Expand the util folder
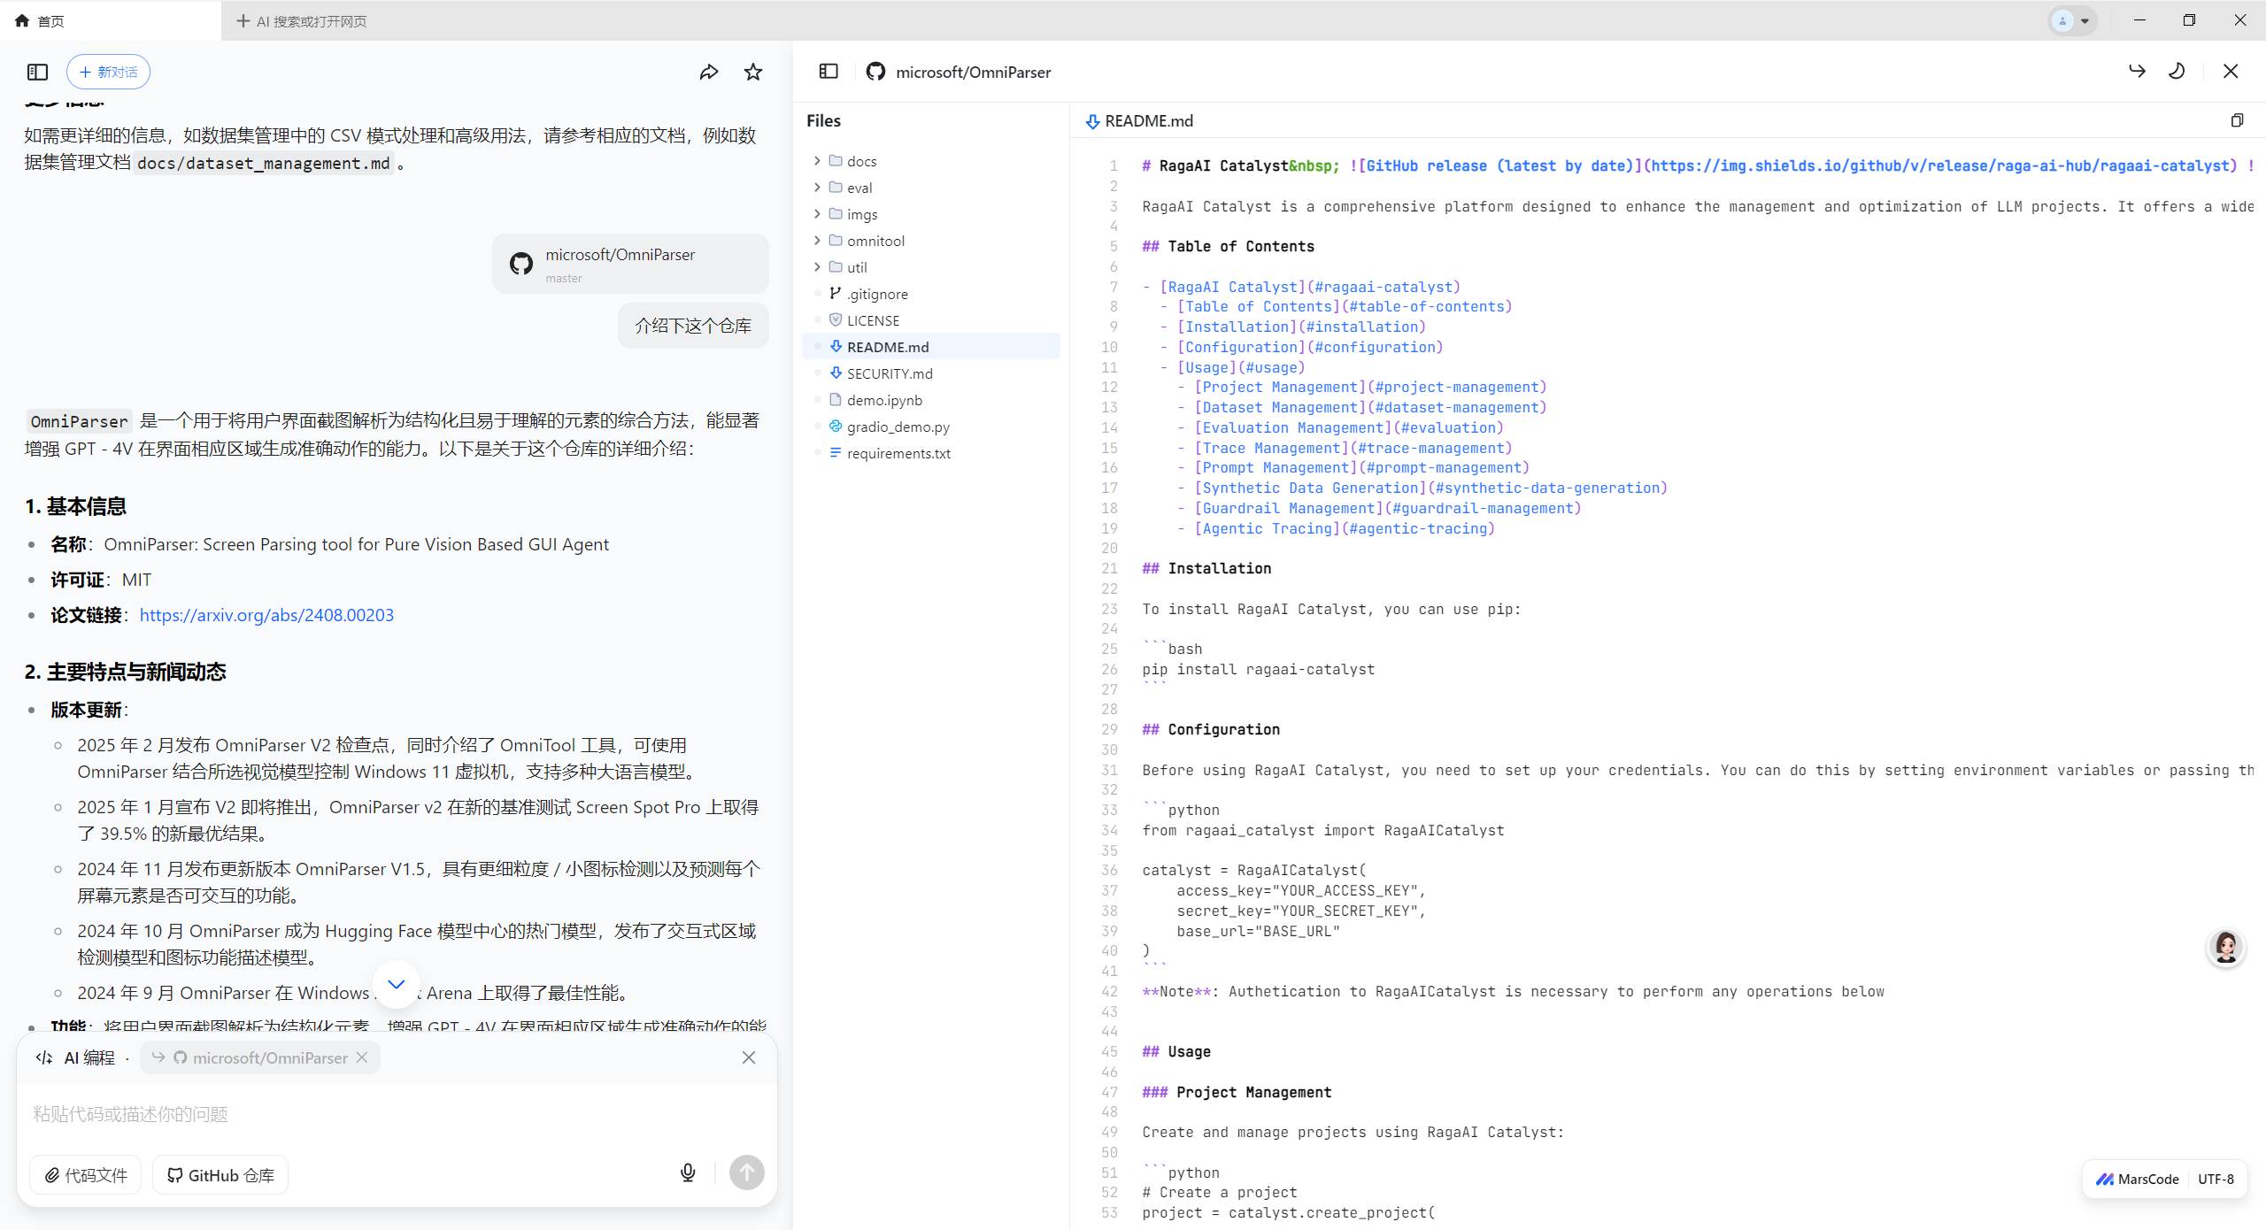 click(x=931, y=267)
